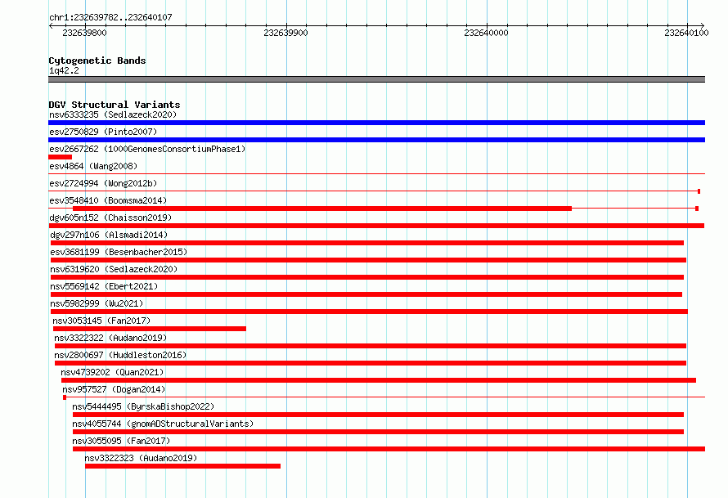Open variant nsv957527 (Dogan2014) label

114,389
